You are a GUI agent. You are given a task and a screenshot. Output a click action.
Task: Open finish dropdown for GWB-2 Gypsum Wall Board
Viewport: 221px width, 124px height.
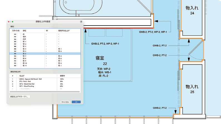[x=31, y=79]
